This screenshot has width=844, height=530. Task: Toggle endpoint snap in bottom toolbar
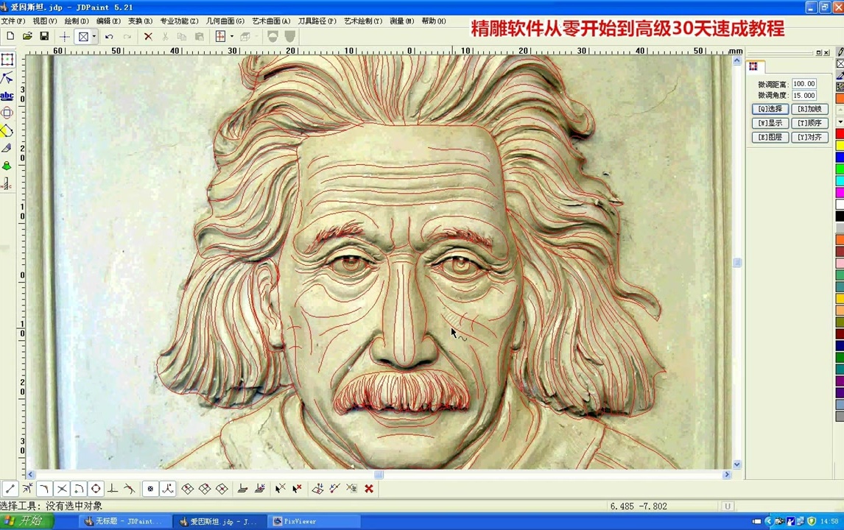(x=10, y=489)
